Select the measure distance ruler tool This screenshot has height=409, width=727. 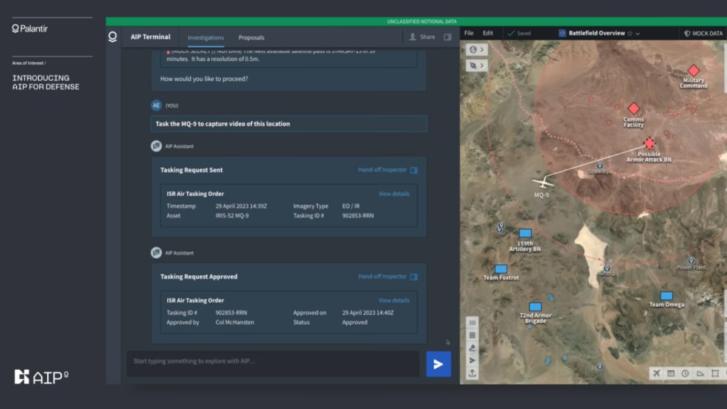(700, 373)
